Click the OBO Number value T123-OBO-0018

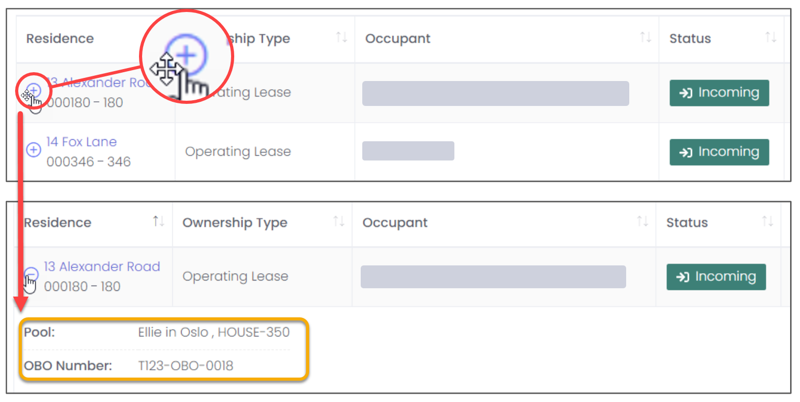(186, 366)
